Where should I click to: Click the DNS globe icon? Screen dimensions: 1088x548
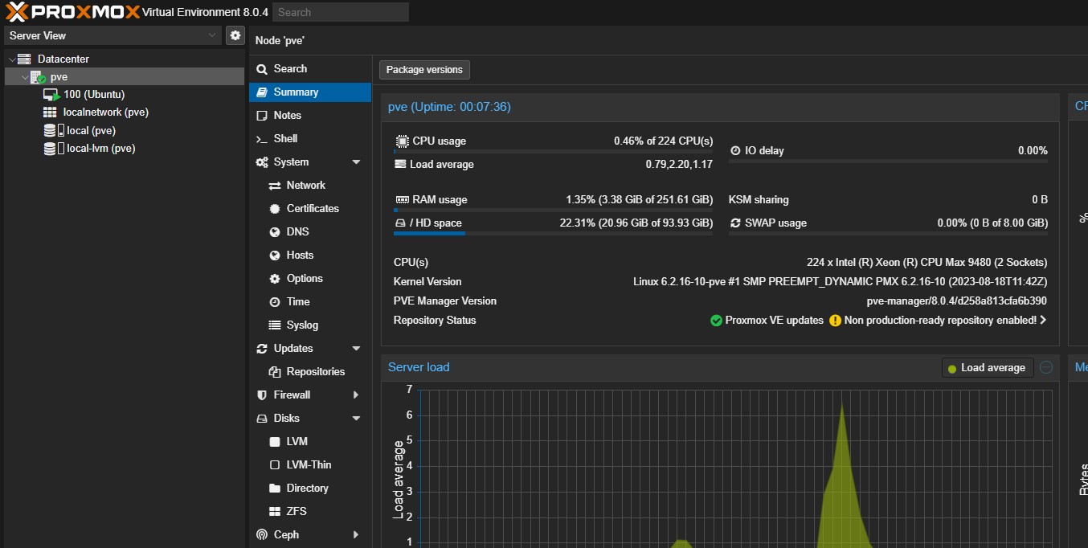point(275,232)
